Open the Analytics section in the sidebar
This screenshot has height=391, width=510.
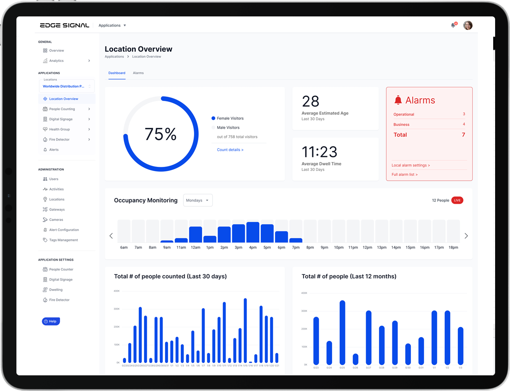(56, 60)
